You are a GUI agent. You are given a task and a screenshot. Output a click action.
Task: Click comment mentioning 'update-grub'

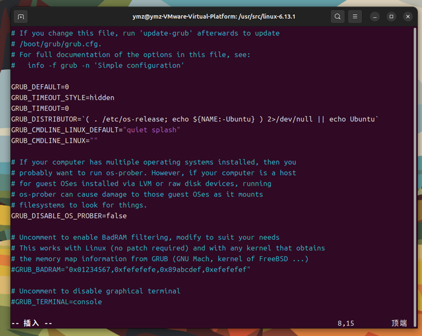pyautogui.click(x=146, y=34)
